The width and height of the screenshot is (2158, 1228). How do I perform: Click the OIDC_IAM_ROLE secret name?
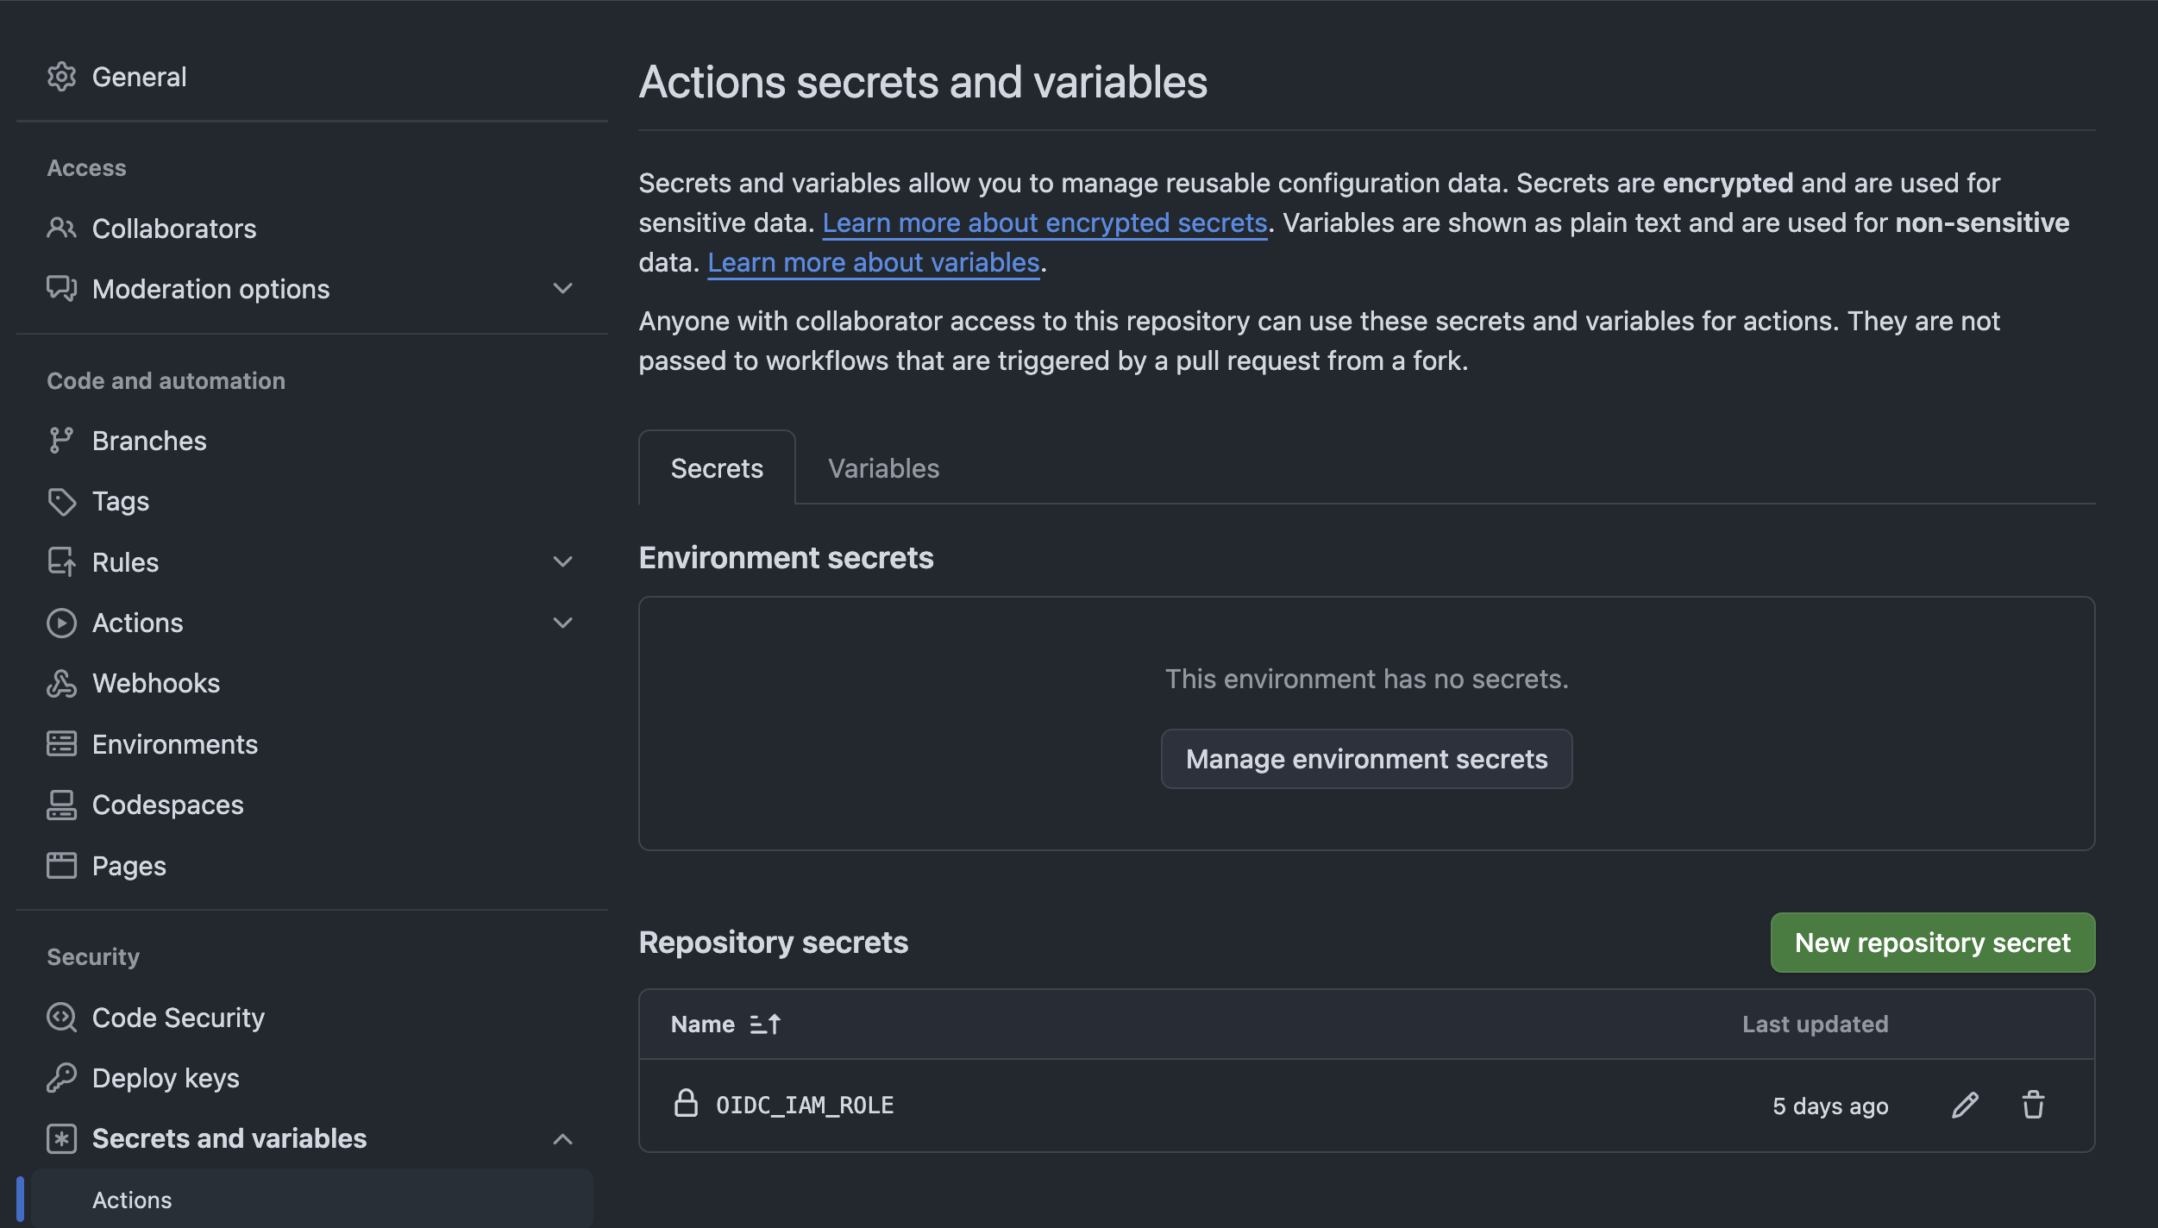[x=805, y=1105]
